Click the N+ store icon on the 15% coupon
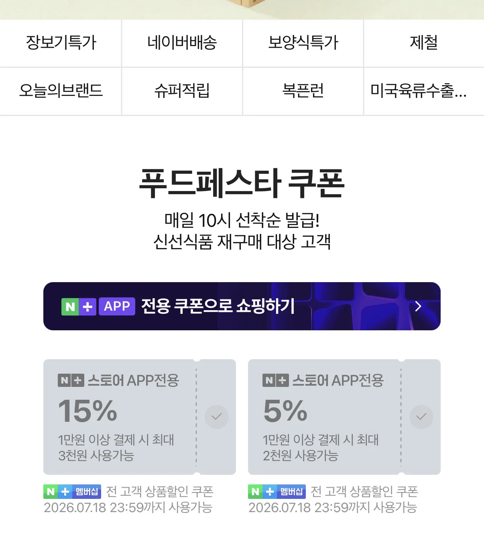The height and width of the screenshot is (539, 484). (71, 380)
